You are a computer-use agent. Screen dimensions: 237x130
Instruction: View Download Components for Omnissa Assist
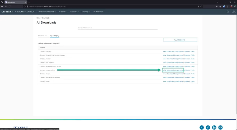point(173,81)
